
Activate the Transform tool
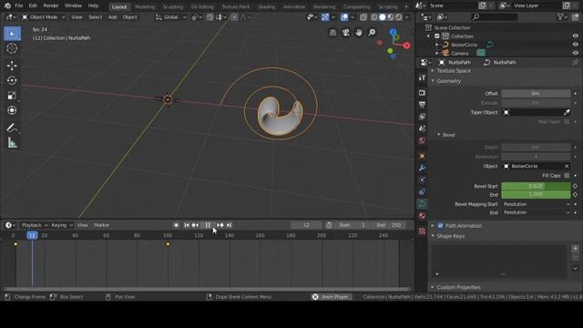12,110
